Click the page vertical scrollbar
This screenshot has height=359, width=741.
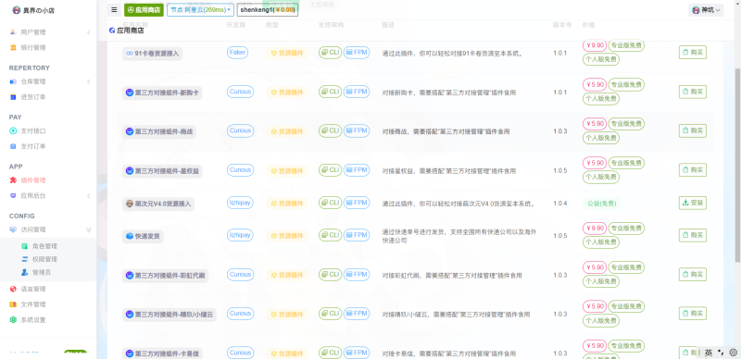[737, 166]
